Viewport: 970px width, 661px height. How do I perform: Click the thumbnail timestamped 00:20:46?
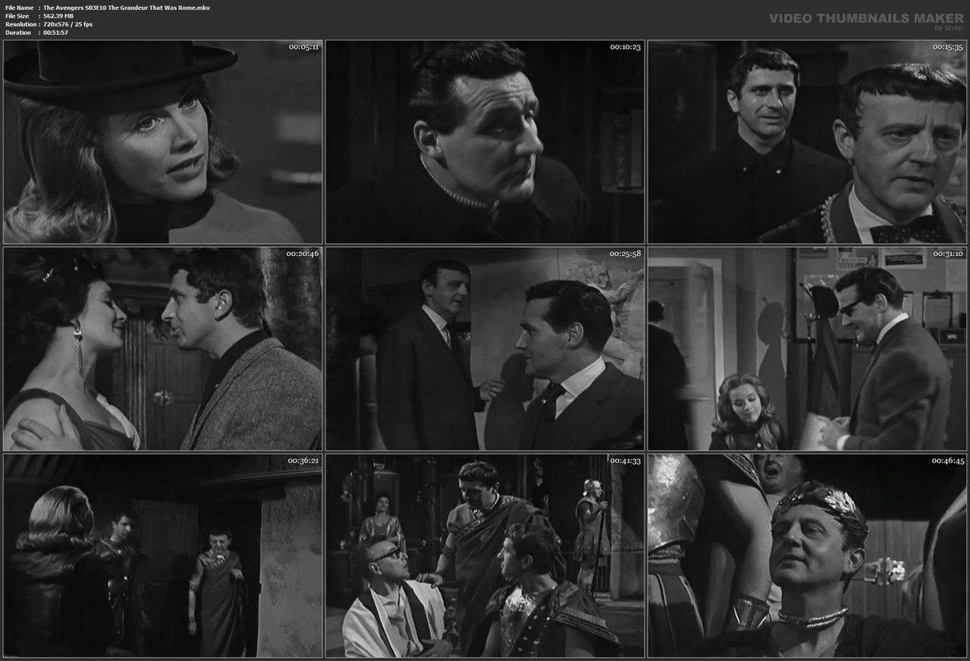click(x=163, y=349)
